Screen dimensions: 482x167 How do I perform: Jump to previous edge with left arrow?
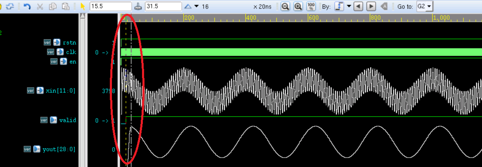[x=358, y=7]
